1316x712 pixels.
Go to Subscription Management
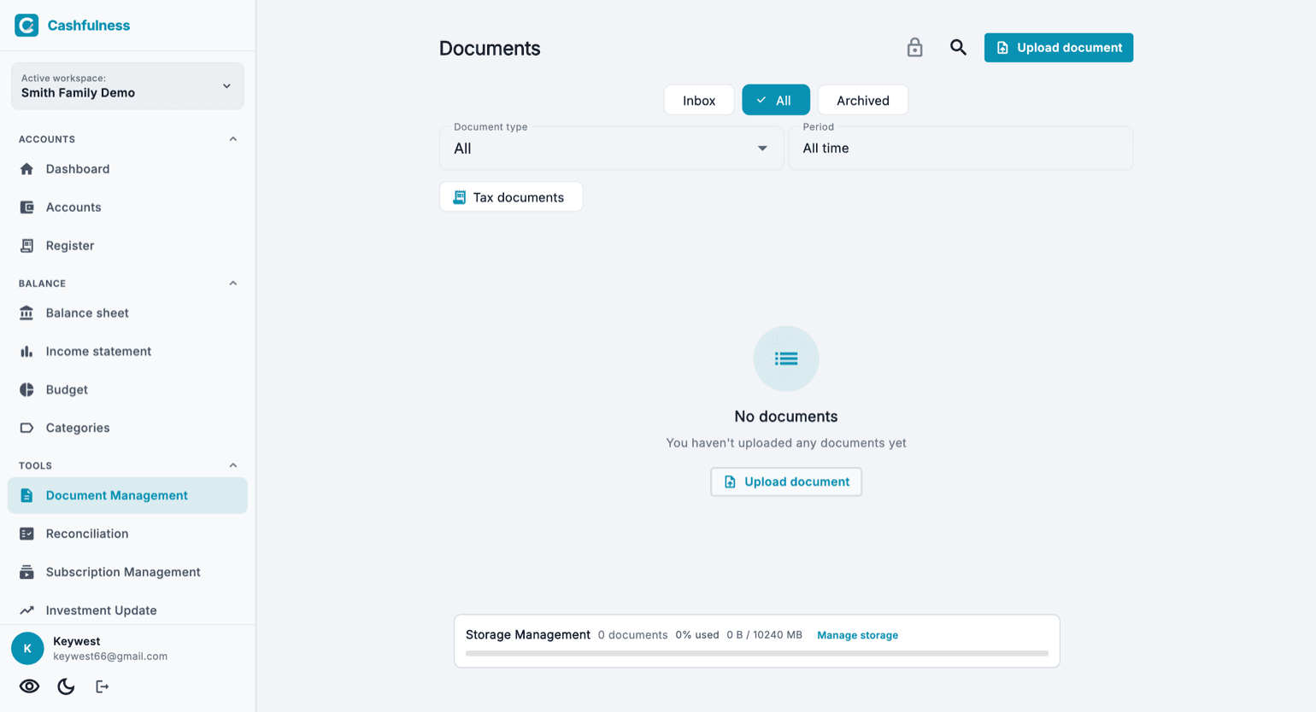coord(127,572)
